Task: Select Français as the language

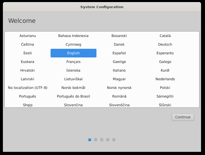Action: 73,62
